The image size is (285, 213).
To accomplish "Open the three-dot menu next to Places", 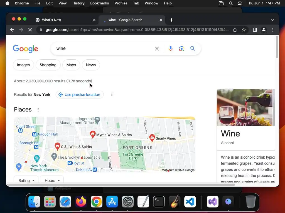I will point(38,110).
